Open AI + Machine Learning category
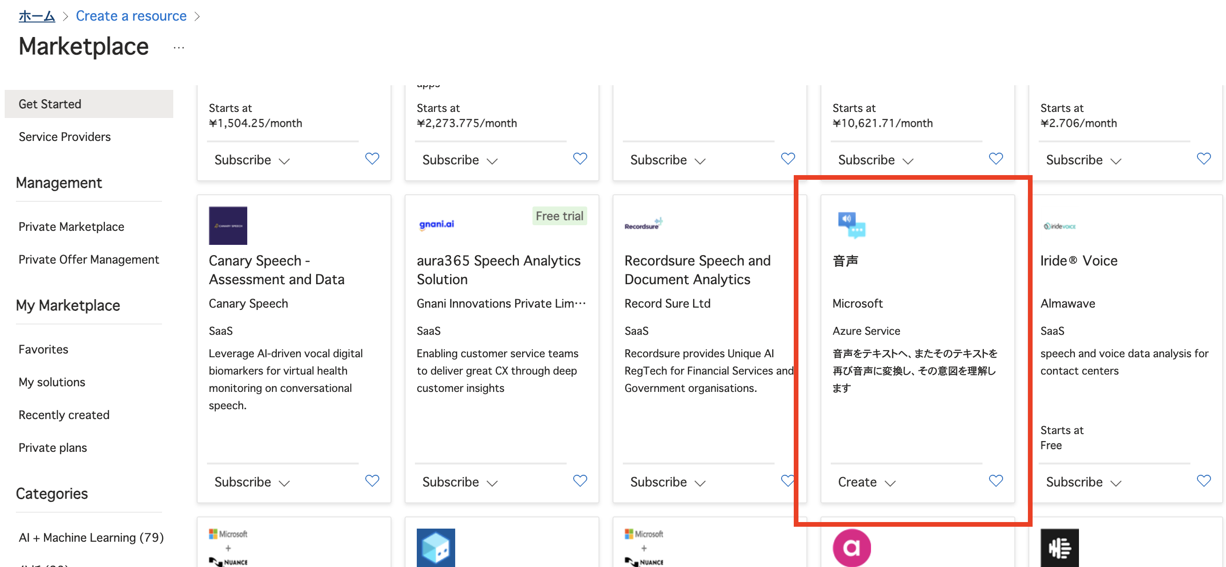The image size is (1226, 567). pyautogui.click(x=90, y=537)
